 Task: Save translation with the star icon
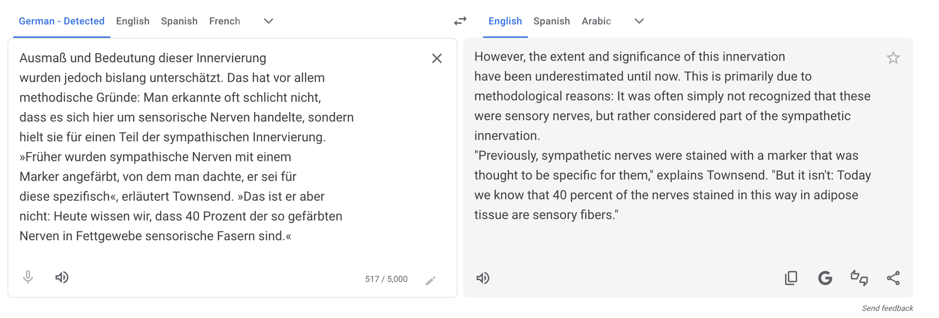893,58
